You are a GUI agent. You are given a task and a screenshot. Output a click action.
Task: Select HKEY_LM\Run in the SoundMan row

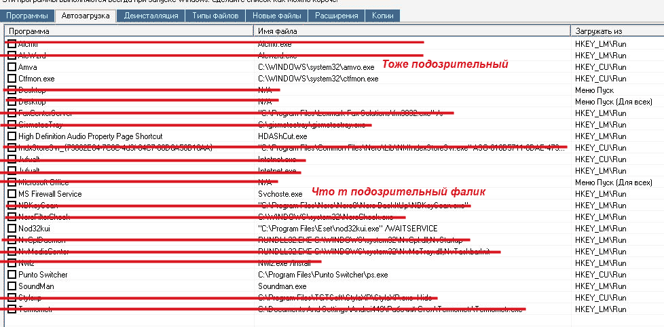coord(600,286)
